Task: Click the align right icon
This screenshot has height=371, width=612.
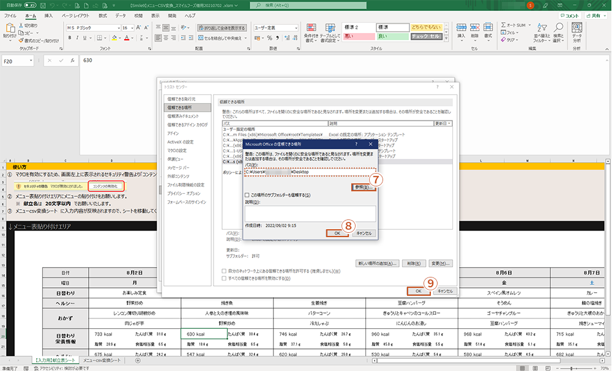Action: coord(173,38)
